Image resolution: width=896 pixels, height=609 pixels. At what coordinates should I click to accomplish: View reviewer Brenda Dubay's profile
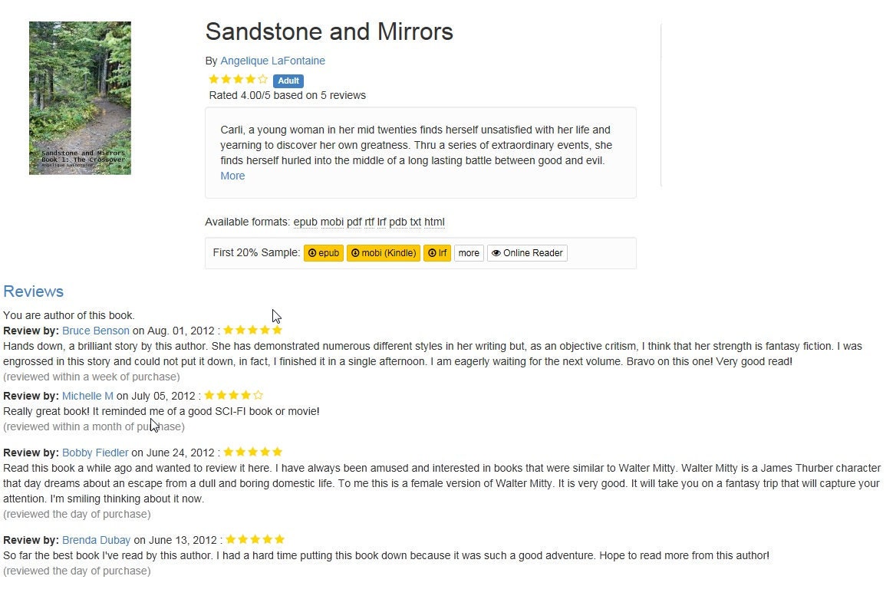click(x=96, y=540)
